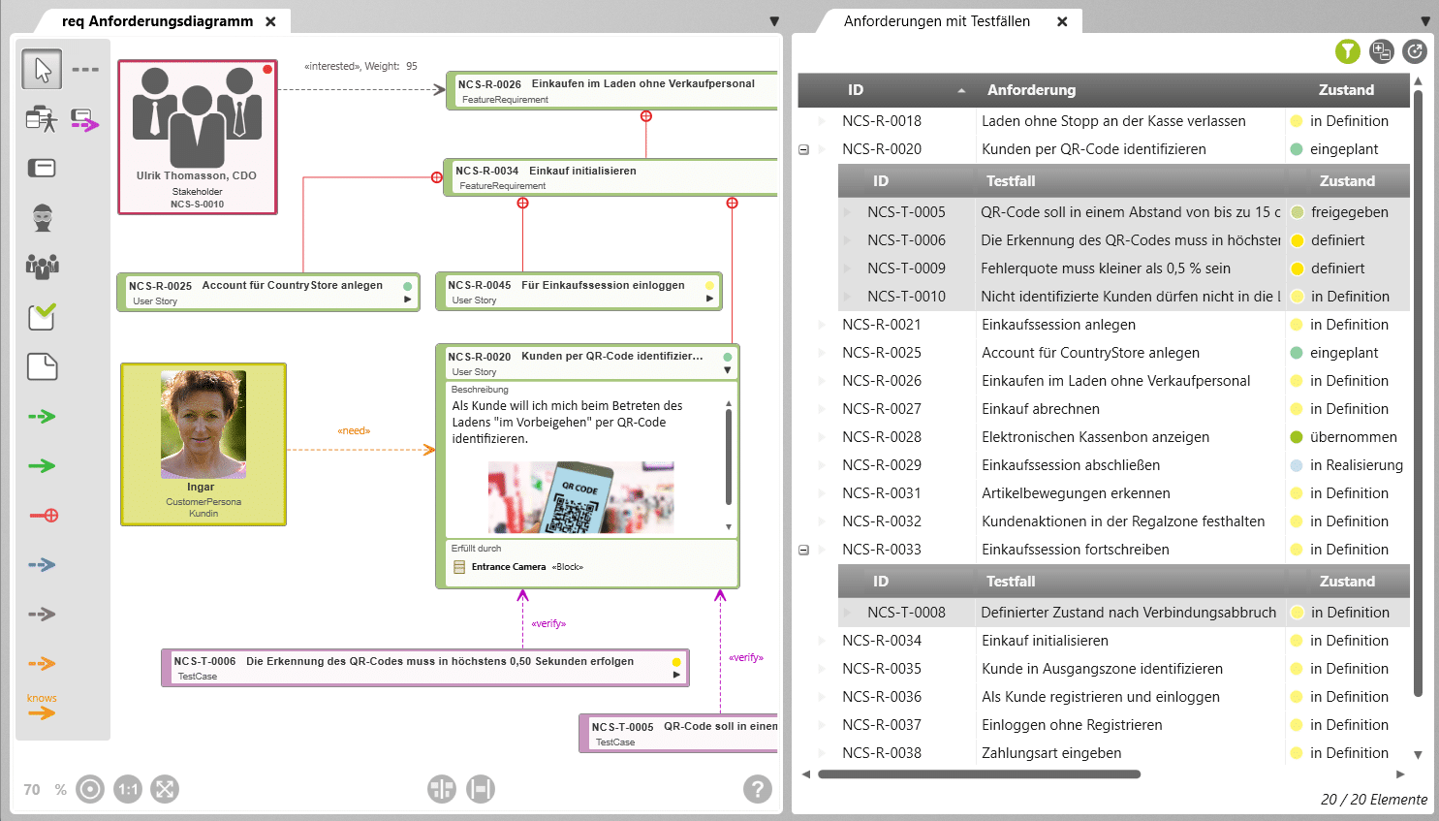Viewport: 1439px width, 821px height.
Task: Click the align elements layout icon
Action: pos(442,789)
